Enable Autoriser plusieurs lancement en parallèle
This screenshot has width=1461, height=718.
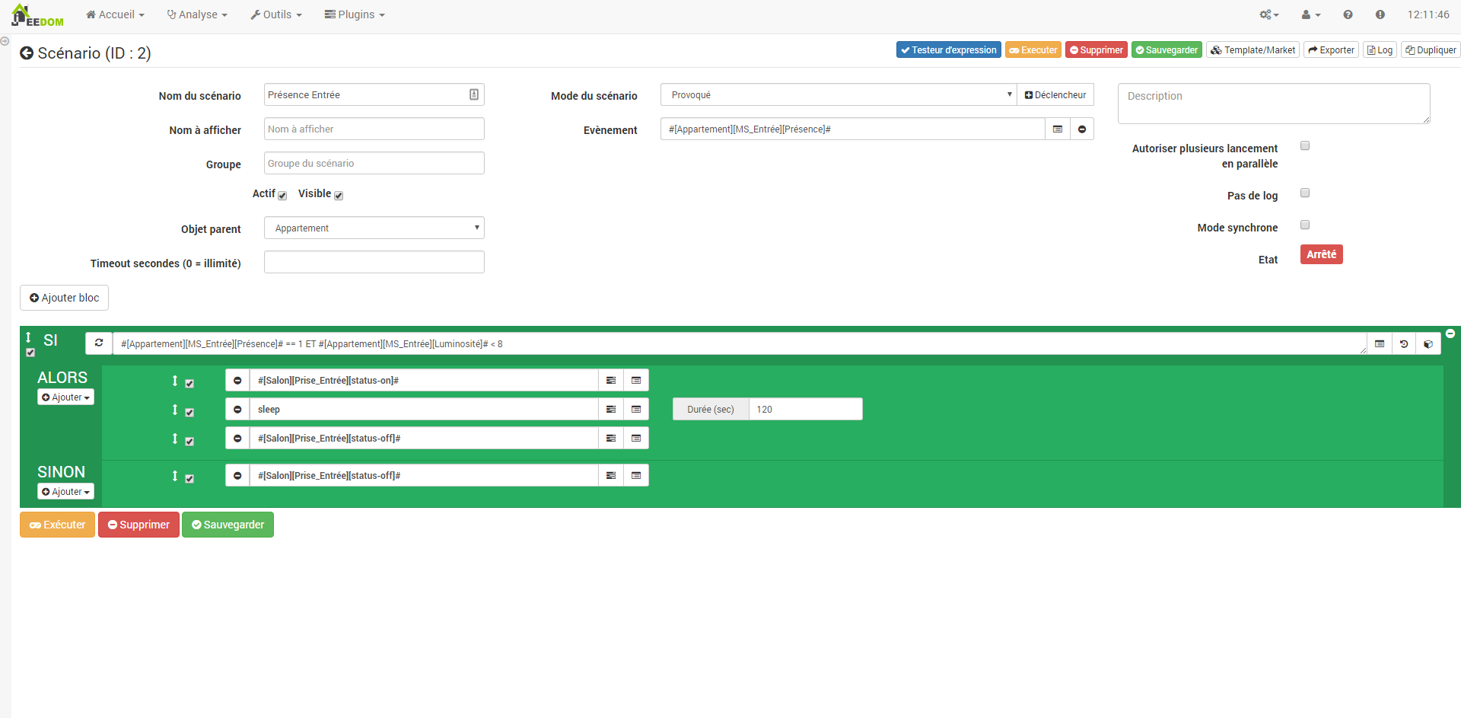[x=1305, y=145]
